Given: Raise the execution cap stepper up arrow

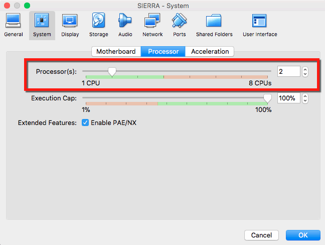Looking at the screenshot, I should [x=305, y=96].
